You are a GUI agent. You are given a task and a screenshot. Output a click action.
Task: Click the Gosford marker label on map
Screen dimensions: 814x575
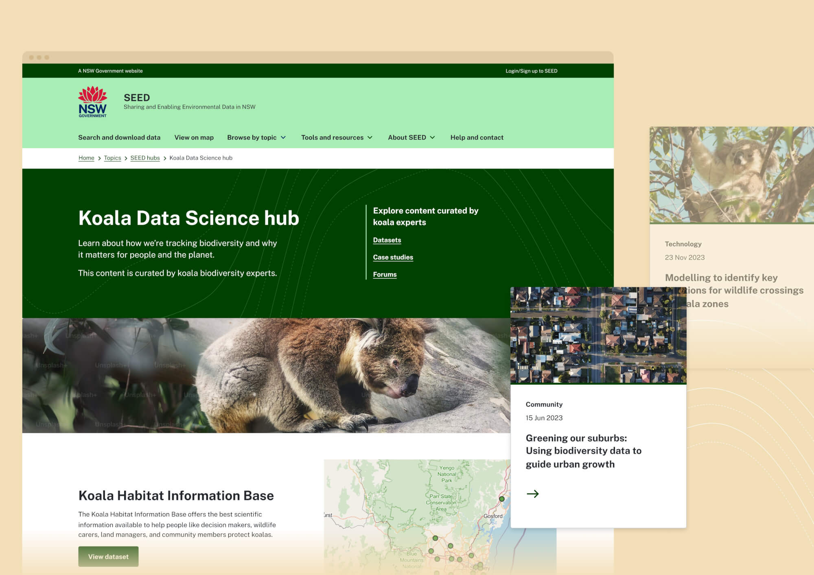coord(493,516)
